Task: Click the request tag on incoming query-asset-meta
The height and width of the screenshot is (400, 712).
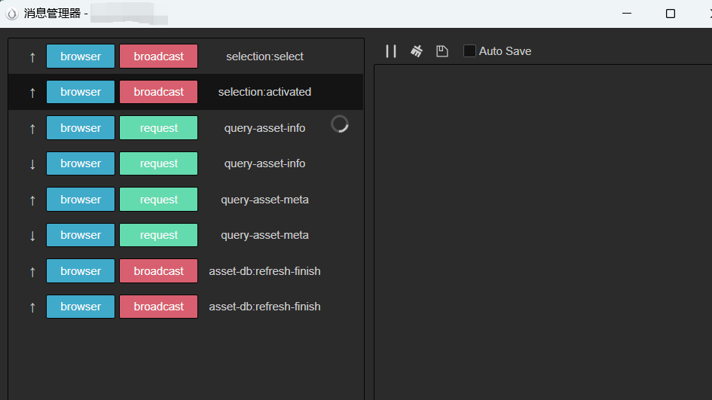Action: pos(158,235)
